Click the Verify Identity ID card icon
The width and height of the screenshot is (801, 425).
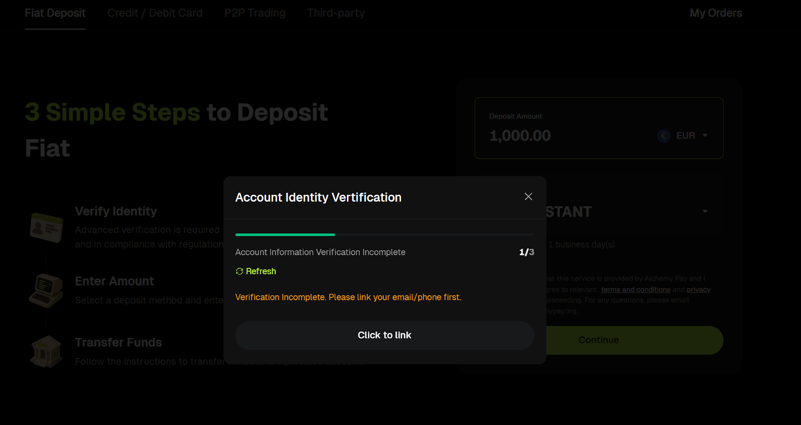coord(46,227)
